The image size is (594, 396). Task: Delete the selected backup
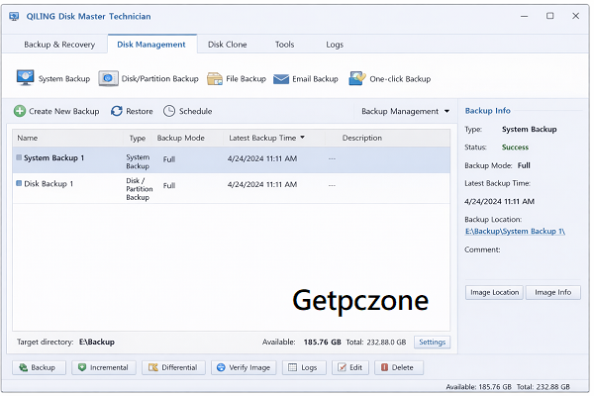click(x=399, y=367)
